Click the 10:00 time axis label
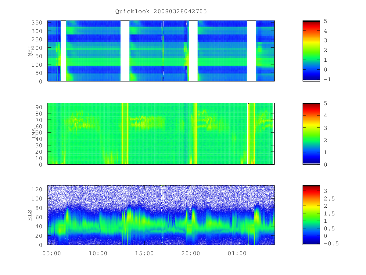366x275 pixels. (98, 253)
